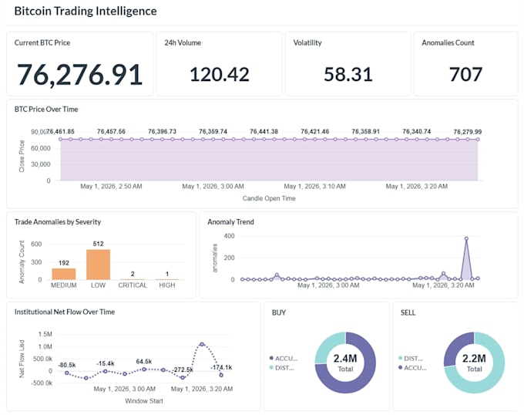The height and width of the screenshot is (415, 524).
Task: Click the 76,461.85 price data label
Action: [60, 131]
